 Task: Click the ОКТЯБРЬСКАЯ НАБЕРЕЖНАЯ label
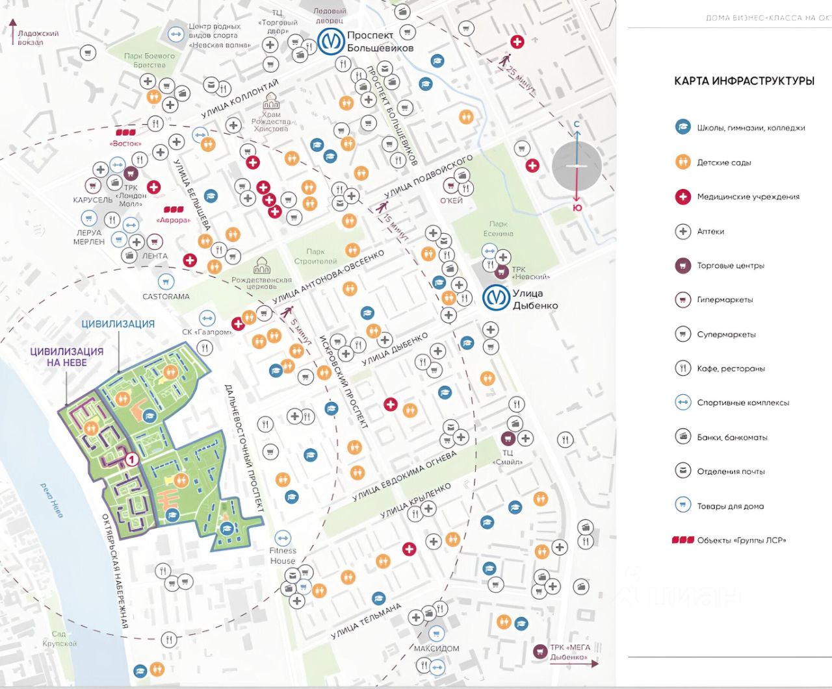pos(114,571)
